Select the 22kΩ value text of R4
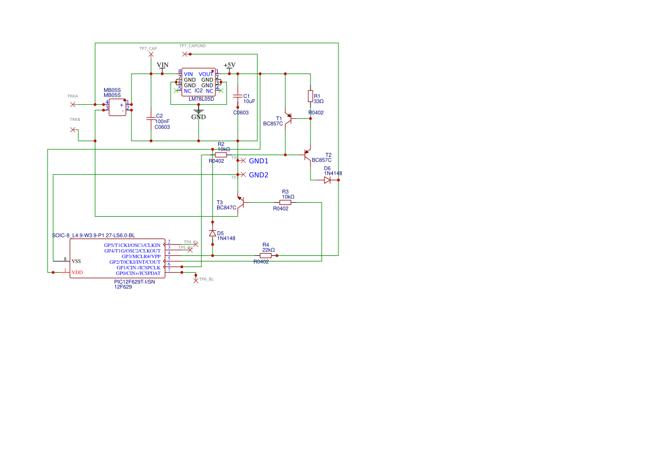The width and height of the screenshot is (654, 463). click(x=268, y=250)
